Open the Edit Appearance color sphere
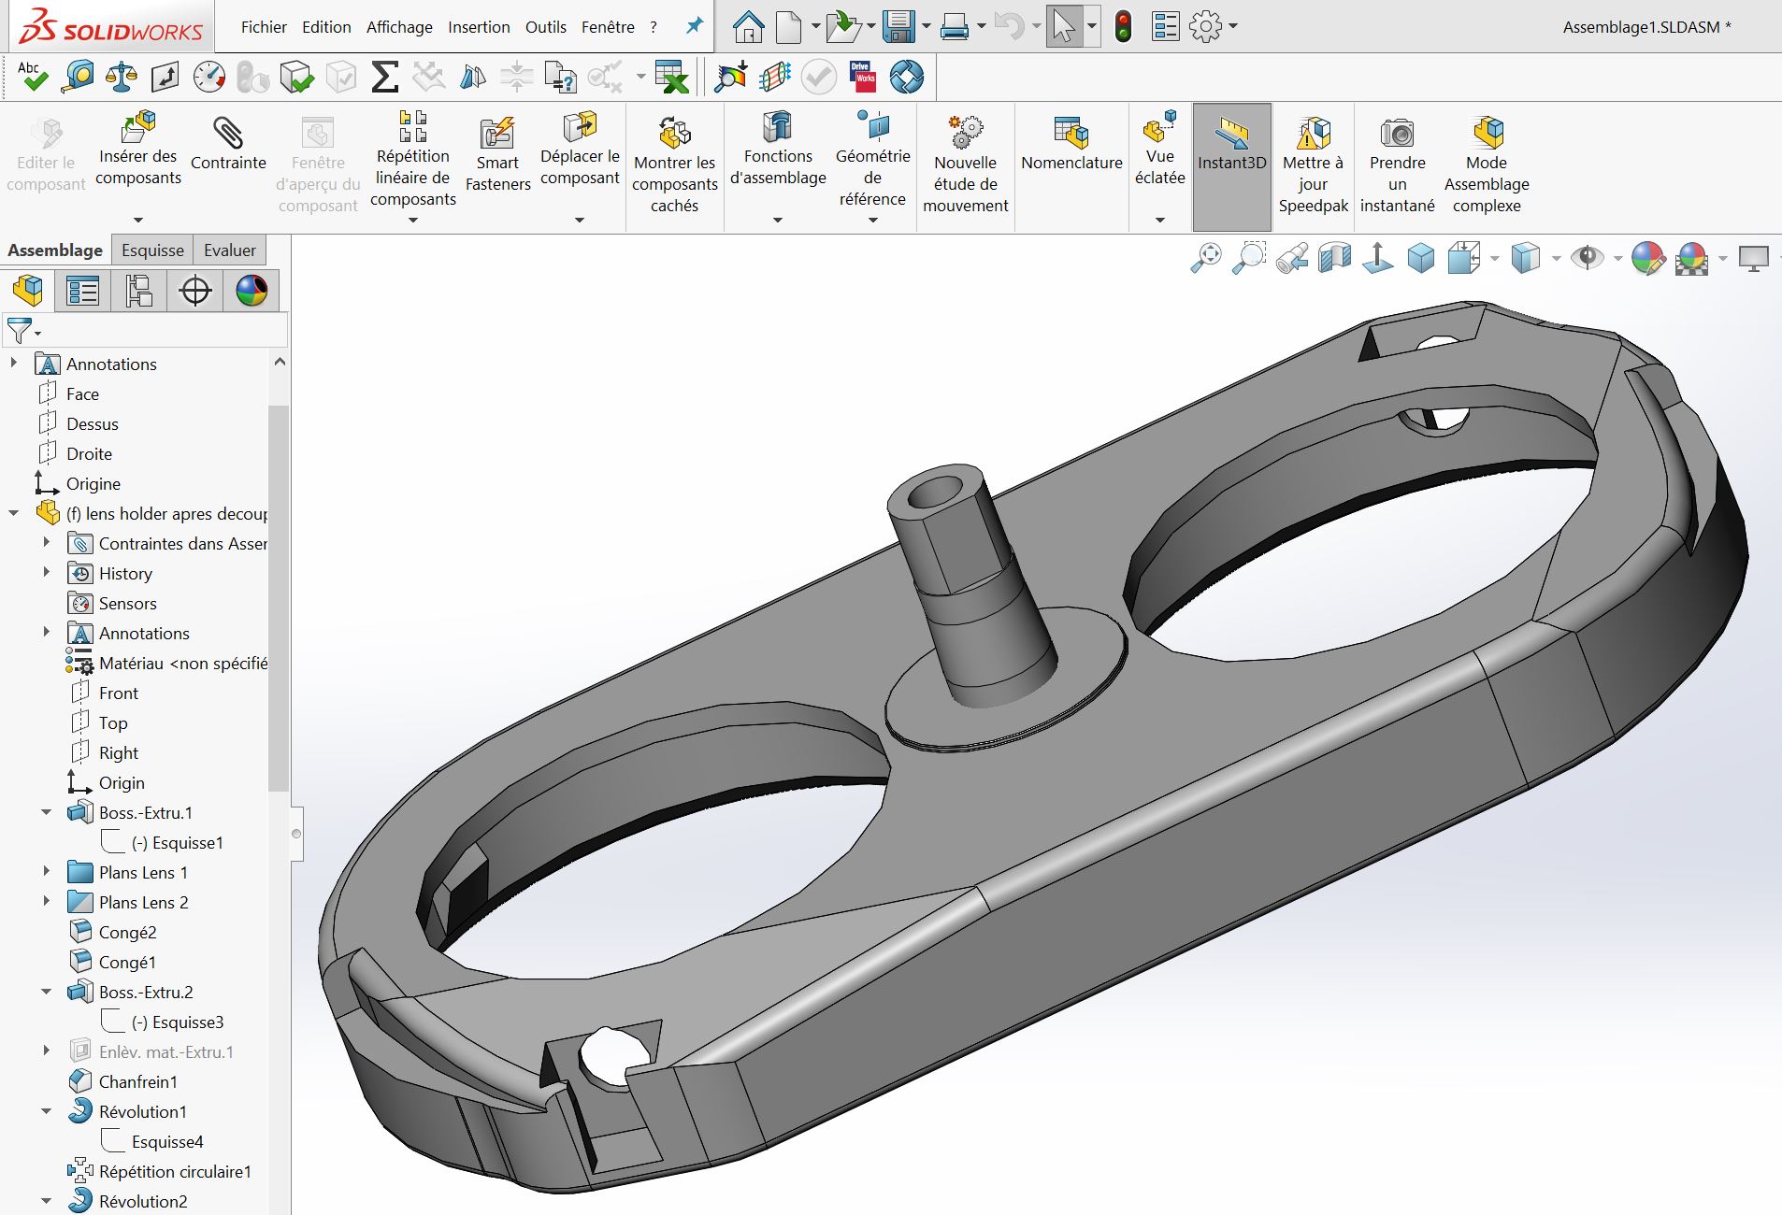 [1648, 258]
